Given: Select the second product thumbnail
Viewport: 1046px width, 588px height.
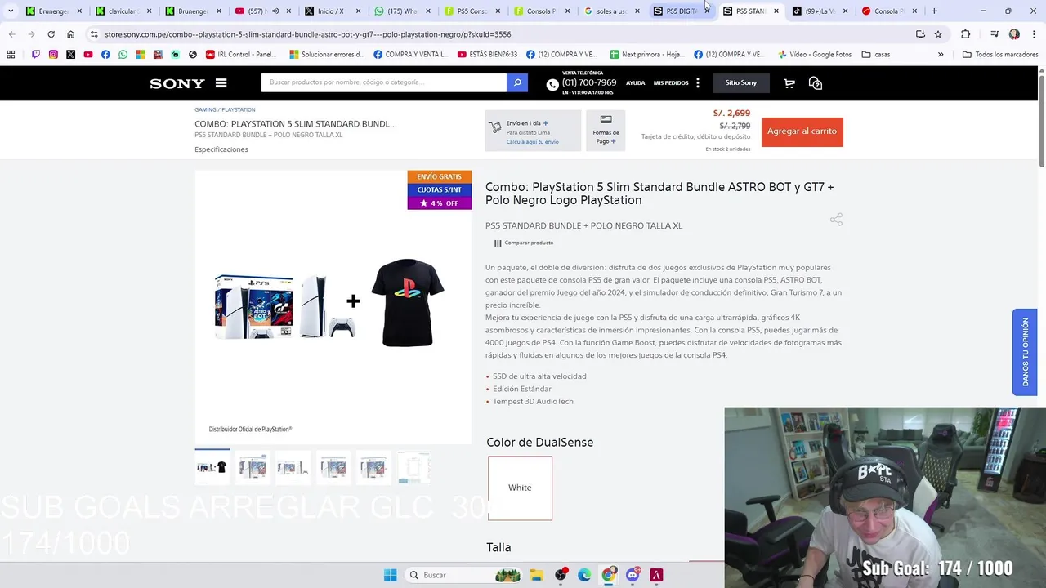Looking at the screenshot, I should point(253,467).
